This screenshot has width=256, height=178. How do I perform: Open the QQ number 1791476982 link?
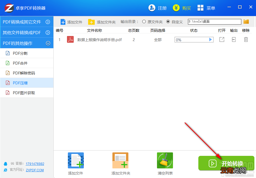(x=35, y=164)
